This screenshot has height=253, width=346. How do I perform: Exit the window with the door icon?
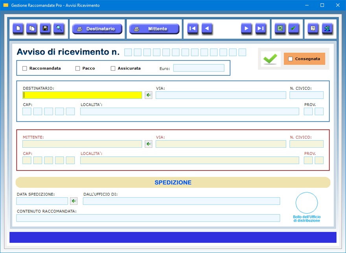(x=327, y=28)
